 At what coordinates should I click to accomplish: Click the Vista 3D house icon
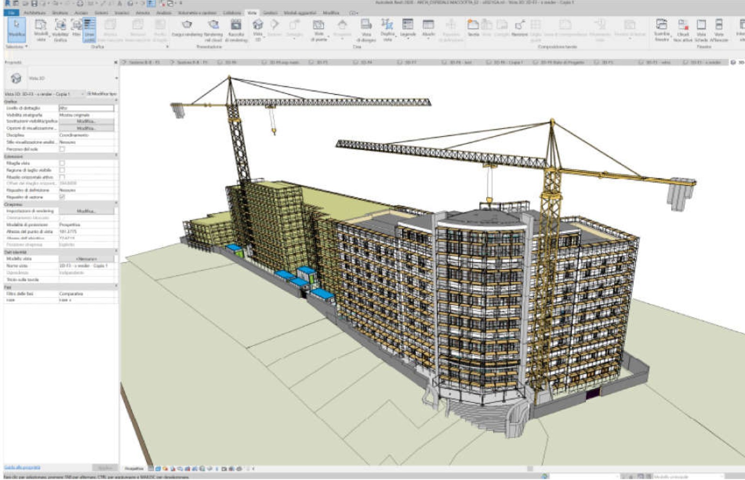tap(257, 25)
